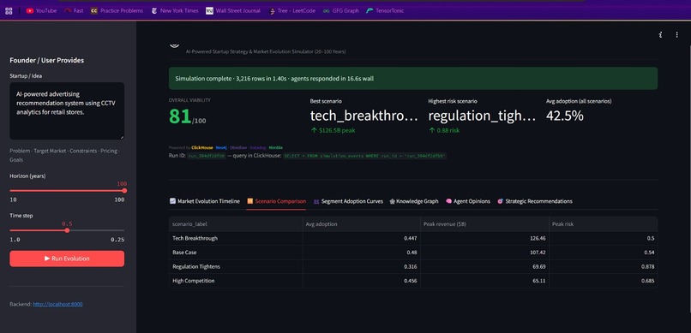Click the tech_breakthro… best scenario value
Image resolution: width=691 pixels, height=333 pixels.
(364, 116)
